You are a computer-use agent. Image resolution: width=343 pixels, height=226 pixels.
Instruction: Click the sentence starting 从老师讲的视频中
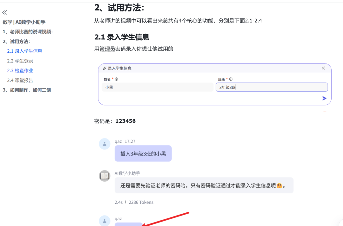point(178,21)
